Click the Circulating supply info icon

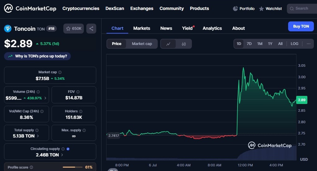tap(63, 149)
